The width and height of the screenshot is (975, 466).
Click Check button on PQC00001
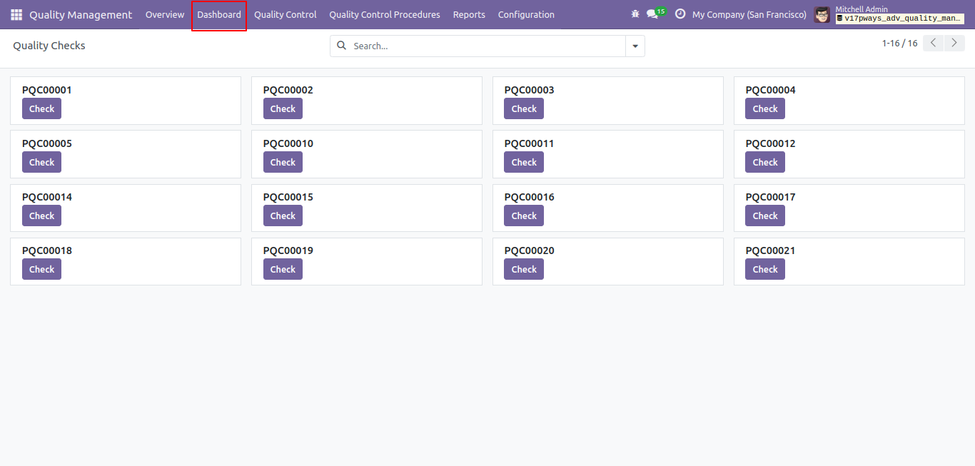(41, 108)
